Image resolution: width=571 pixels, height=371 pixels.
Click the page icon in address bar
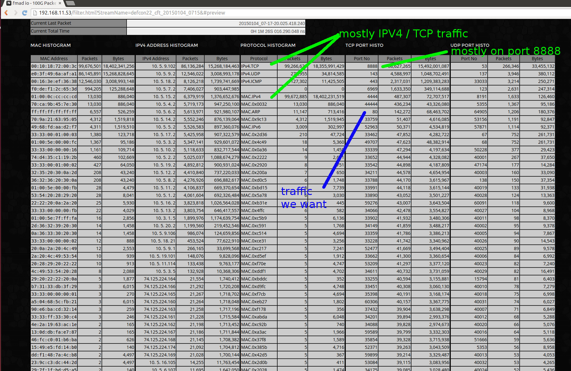pos(35,13)
